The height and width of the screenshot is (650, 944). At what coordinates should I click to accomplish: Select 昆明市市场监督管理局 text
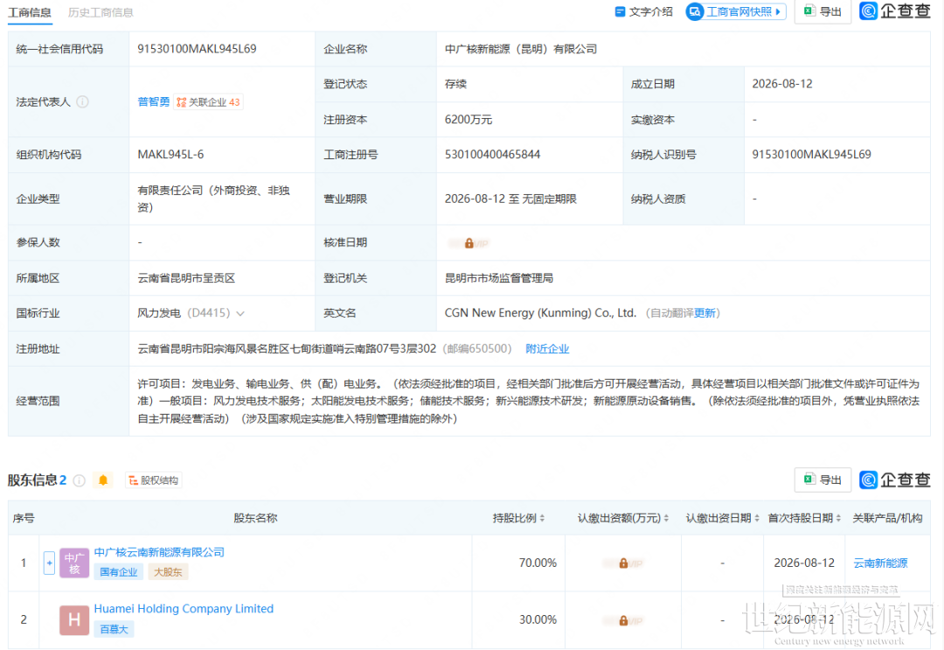coord(499,278)
